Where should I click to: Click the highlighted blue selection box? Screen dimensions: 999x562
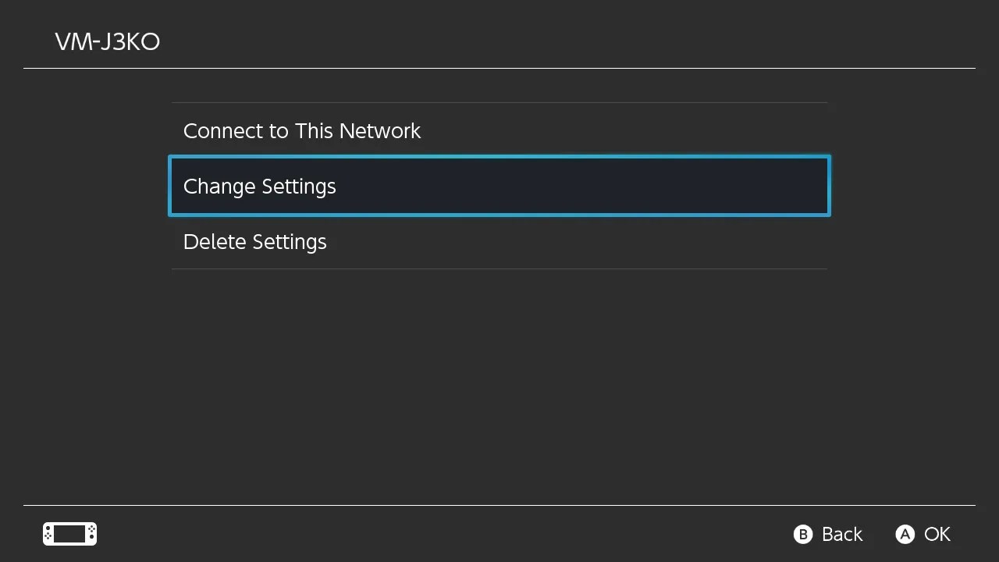499,186
